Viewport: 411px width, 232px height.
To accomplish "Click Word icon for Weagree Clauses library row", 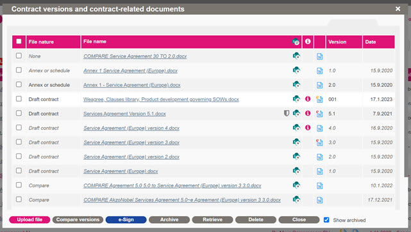I will (x=319, y=99).
